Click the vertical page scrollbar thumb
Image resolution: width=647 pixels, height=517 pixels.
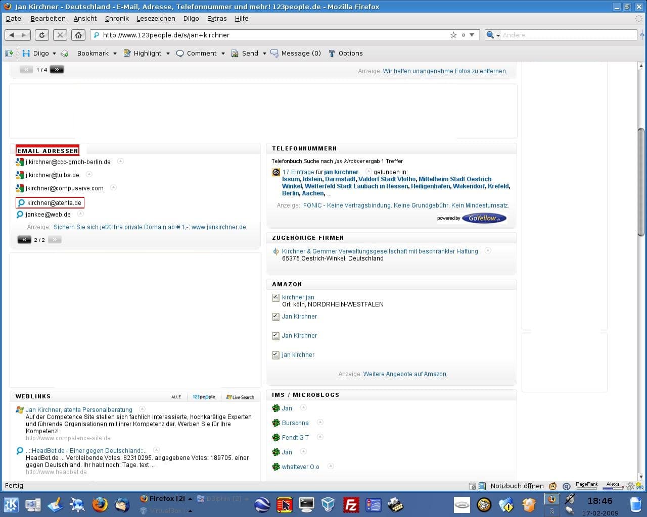[641, 182]
